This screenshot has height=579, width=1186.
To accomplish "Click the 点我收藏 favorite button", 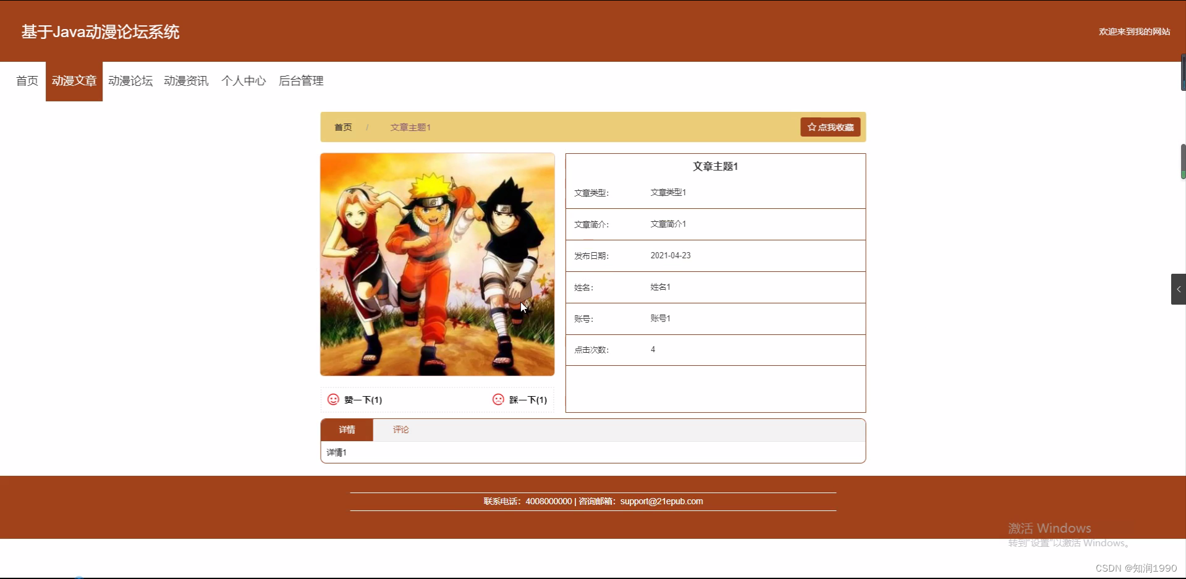I will 830,127.
